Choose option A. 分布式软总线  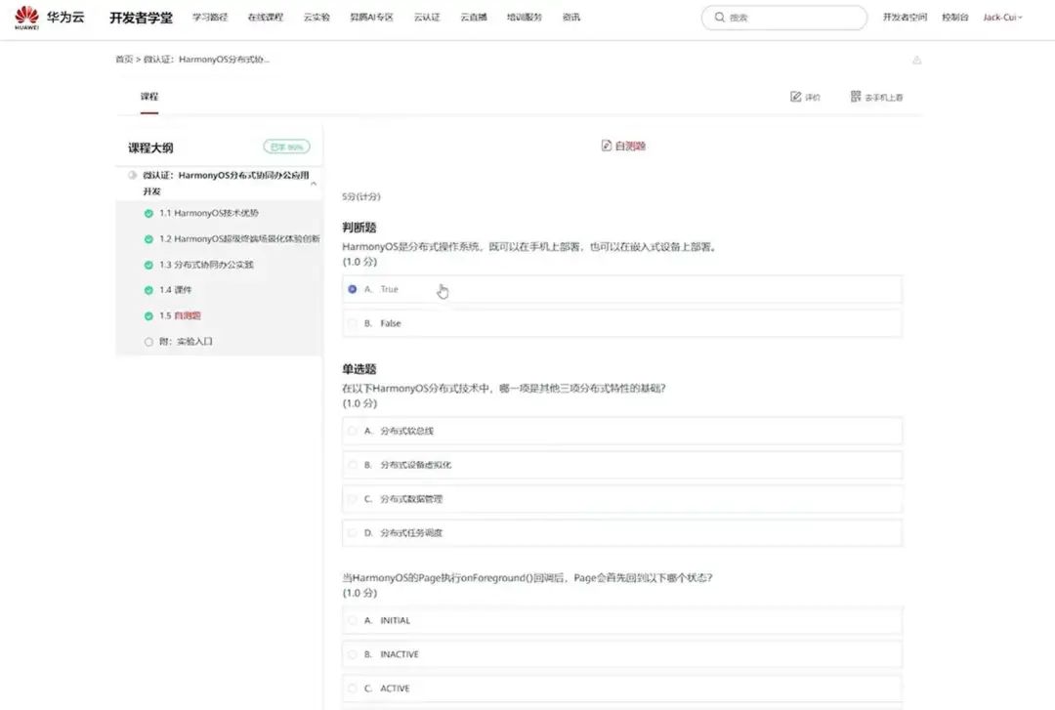(621, 431)
